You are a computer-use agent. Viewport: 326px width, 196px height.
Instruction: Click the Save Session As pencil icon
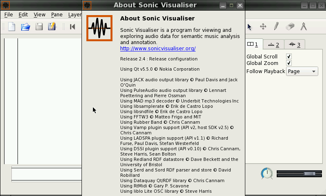(x=52, y=27)
